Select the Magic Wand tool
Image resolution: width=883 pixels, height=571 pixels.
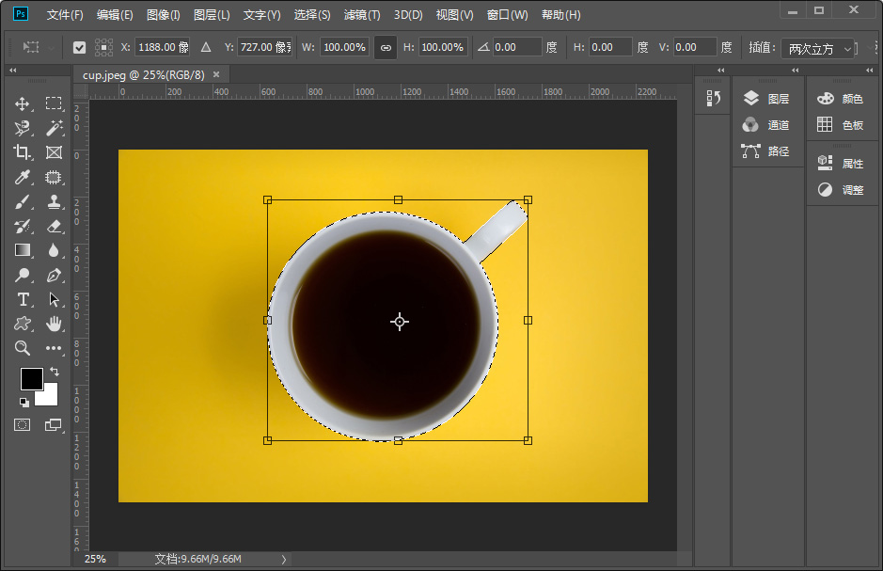click(x=54, y=128)
